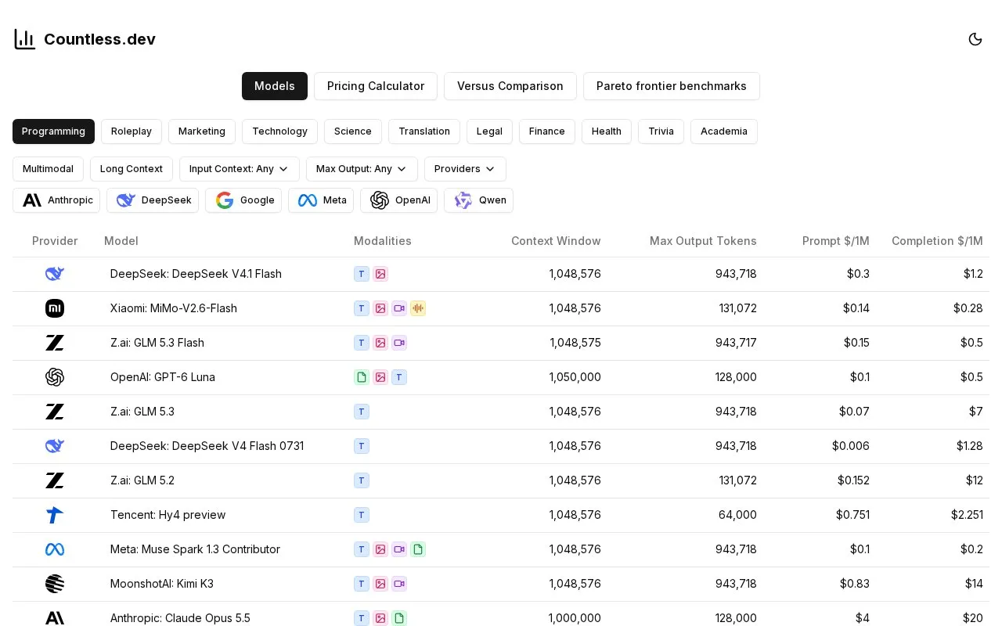Select the Science category
This screenshot has height=626, width=1002.
click(x=353, y=131)
